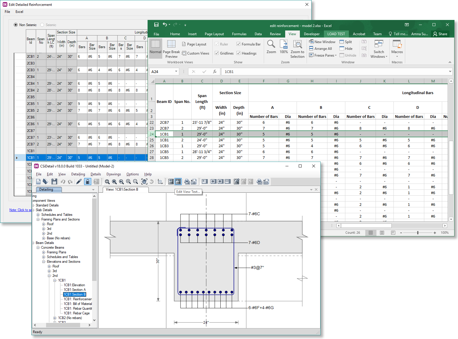The image size is (458, 339).
Task: Click the Excel zoom slider handle
Action: coord(418,233)
